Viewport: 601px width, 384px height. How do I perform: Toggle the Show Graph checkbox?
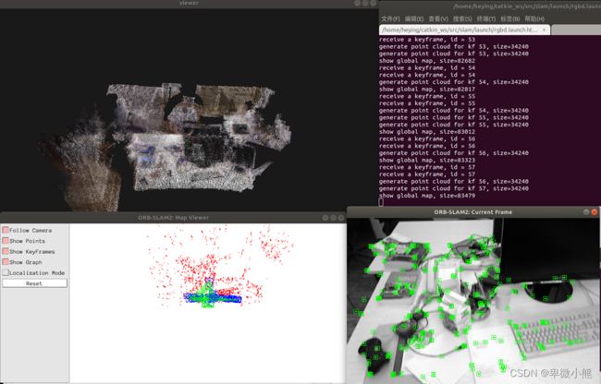tap(6, 262)
